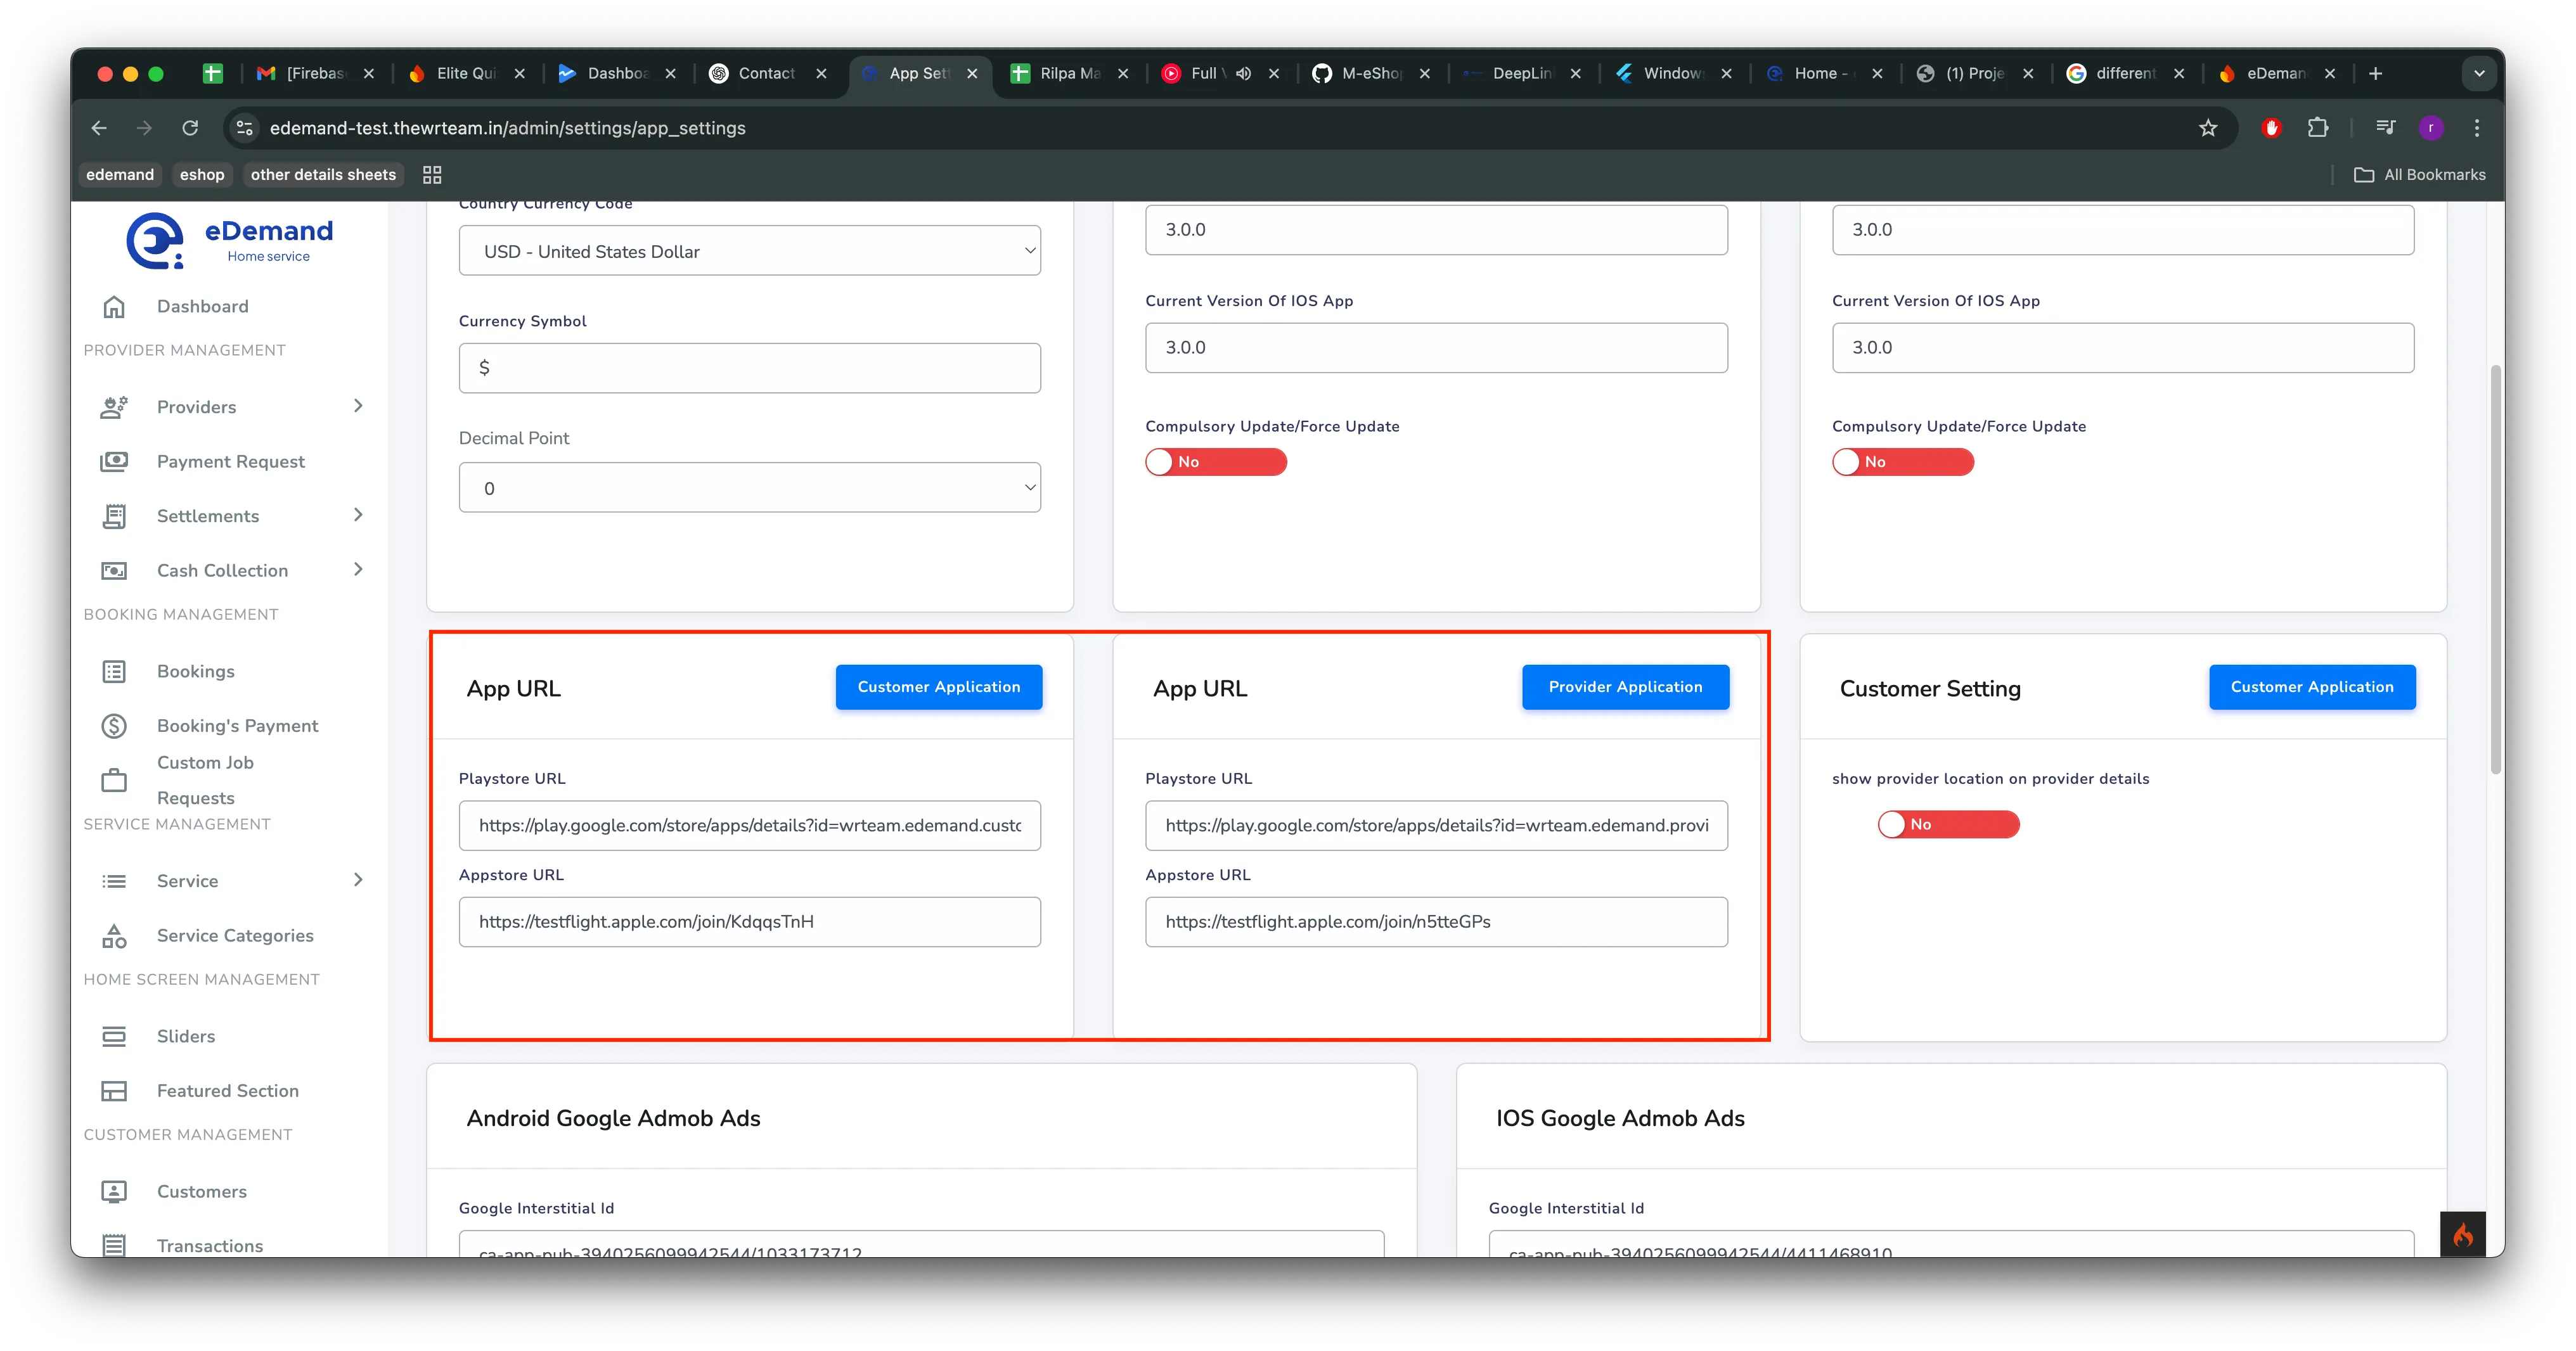Click the Settlements receipt icon

[x=114, y=516]
